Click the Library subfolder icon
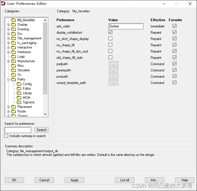The height and width of the screenshot is (191, 197). click(x=19, y=93)
